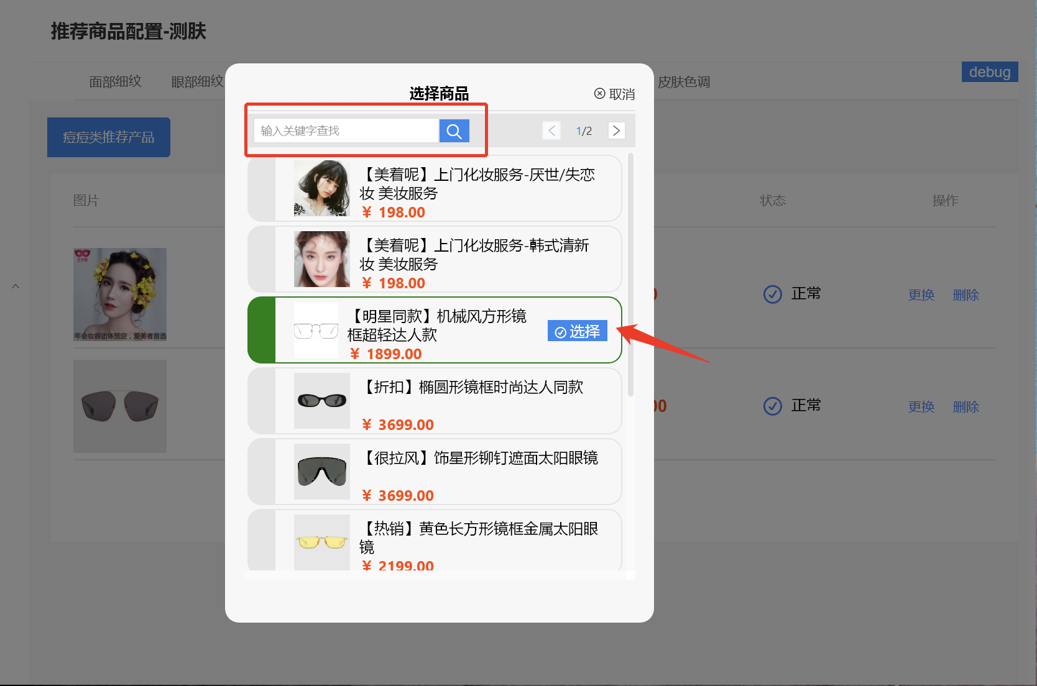Open thumbnail of 韩式清新妆 product

pyautogui.click(x=322, y=259)
